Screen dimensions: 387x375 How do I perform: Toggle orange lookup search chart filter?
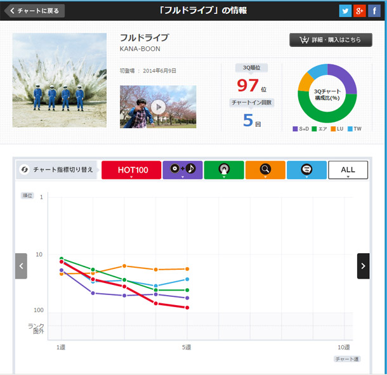pyautogui.click(x=265, y=170)
